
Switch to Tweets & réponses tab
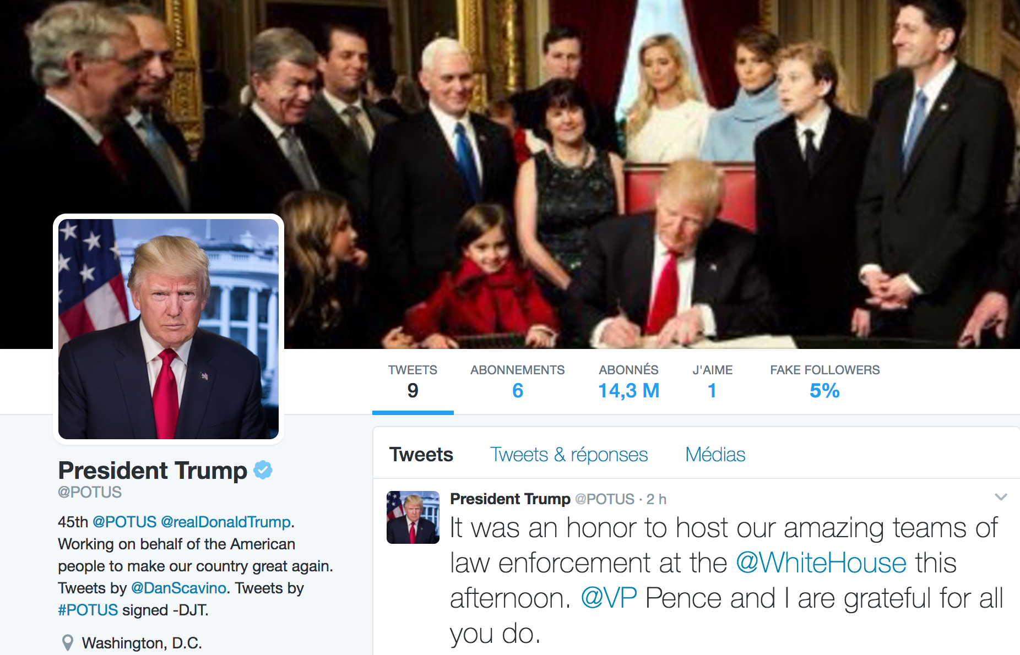point(569,455)
